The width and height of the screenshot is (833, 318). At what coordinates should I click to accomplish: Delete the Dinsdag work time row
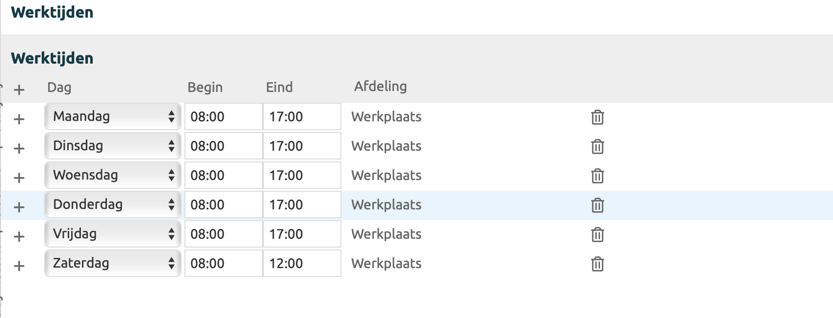[597, 147]
